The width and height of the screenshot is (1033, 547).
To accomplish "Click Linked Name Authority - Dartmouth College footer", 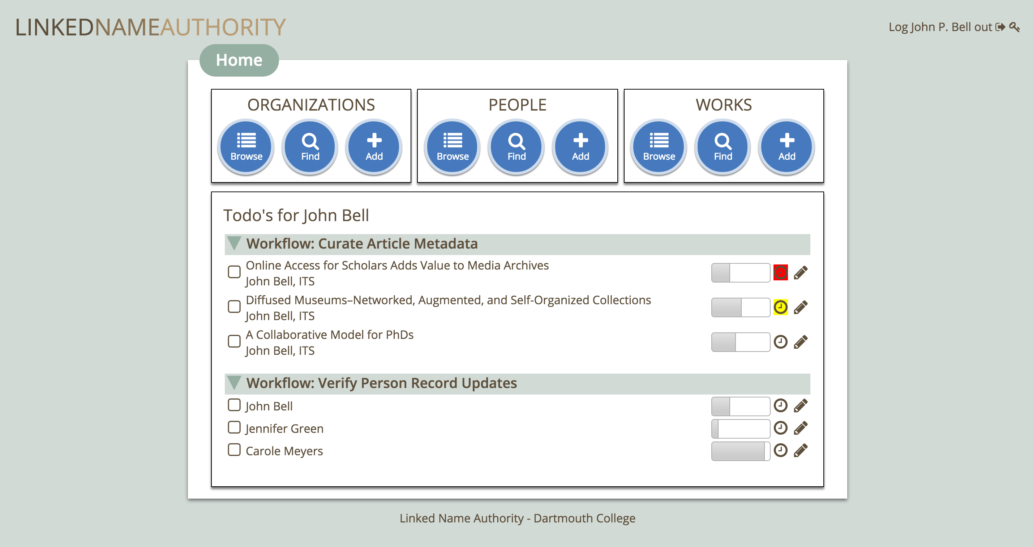I will pos(517,518).
